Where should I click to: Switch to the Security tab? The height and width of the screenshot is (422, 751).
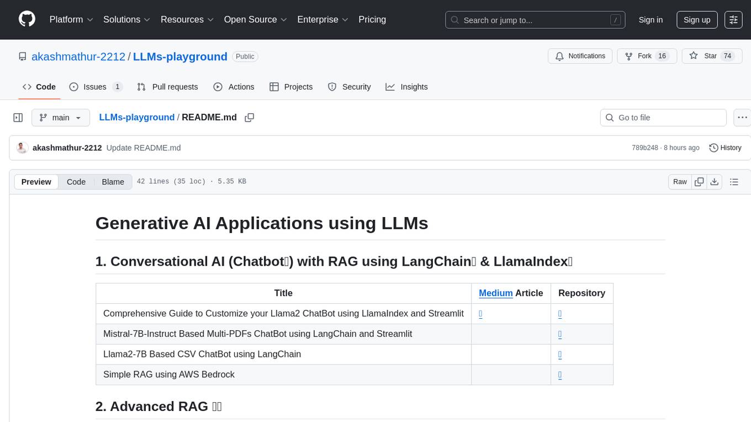coord(349,87)
